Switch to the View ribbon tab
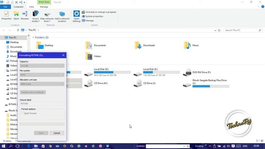The width and height of the screenshot is (265, 149). pos(31,7)
